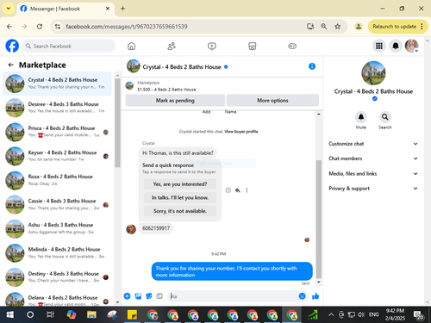Send "Yes, are you interested?" response
Viewport: 431px width, 323px height.
180,184
